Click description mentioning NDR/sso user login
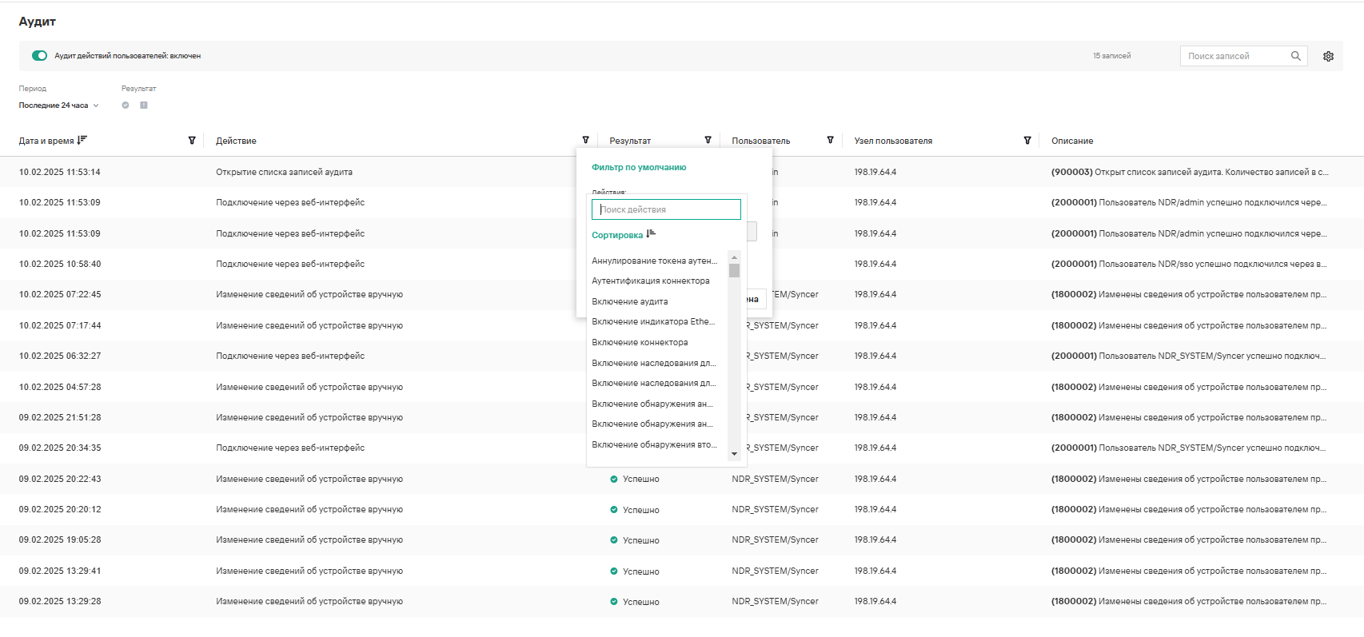This screenshot has height=637, width=1364. pos(1189,264)
